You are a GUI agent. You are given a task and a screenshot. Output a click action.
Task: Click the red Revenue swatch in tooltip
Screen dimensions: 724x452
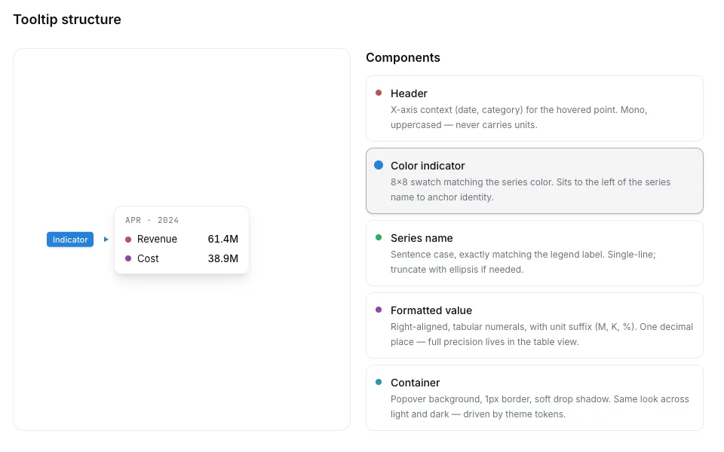128,240
